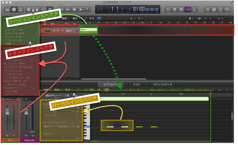Solo the Inst 1 track header

tap(58, 31)
